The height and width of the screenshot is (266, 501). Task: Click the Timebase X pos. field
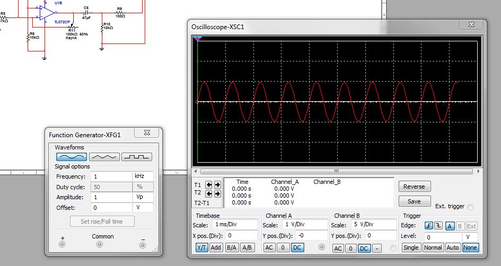tap(242, 236)
